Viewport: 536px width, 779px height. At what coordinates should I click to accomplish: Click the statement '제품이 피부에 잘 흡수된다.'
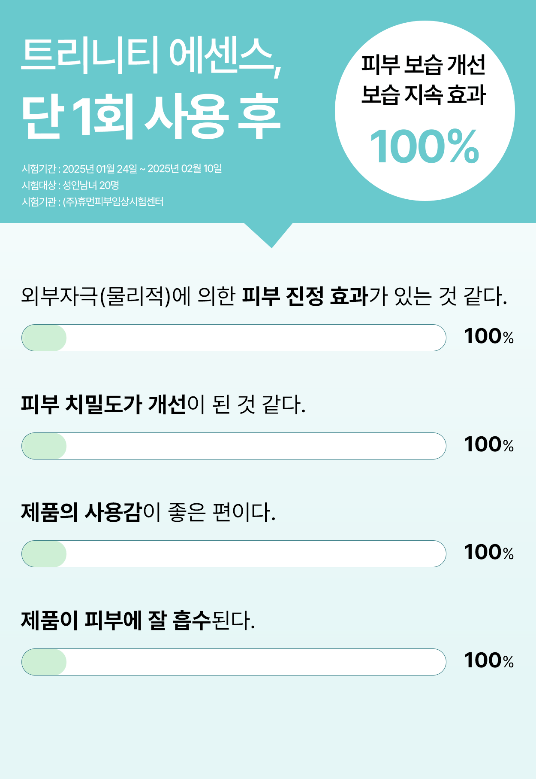point(138,620)
